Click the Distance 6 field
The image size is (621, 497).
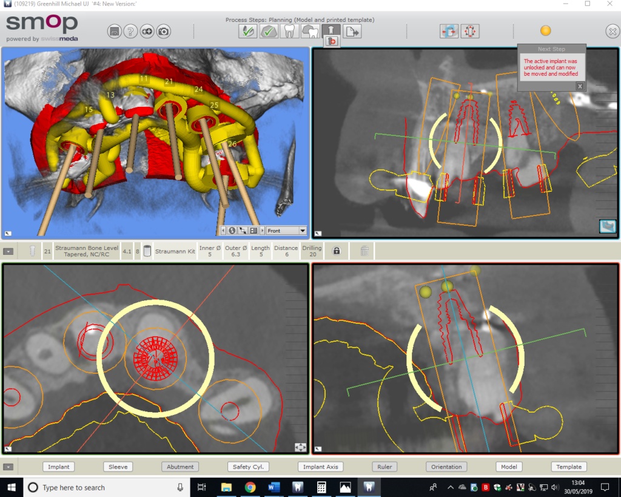coord(286,251)
